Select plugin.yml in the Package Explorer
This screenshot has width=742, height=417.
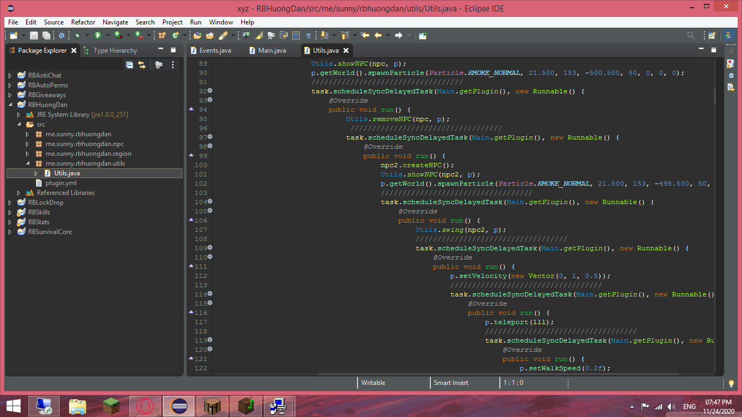[x=61, y=183]
